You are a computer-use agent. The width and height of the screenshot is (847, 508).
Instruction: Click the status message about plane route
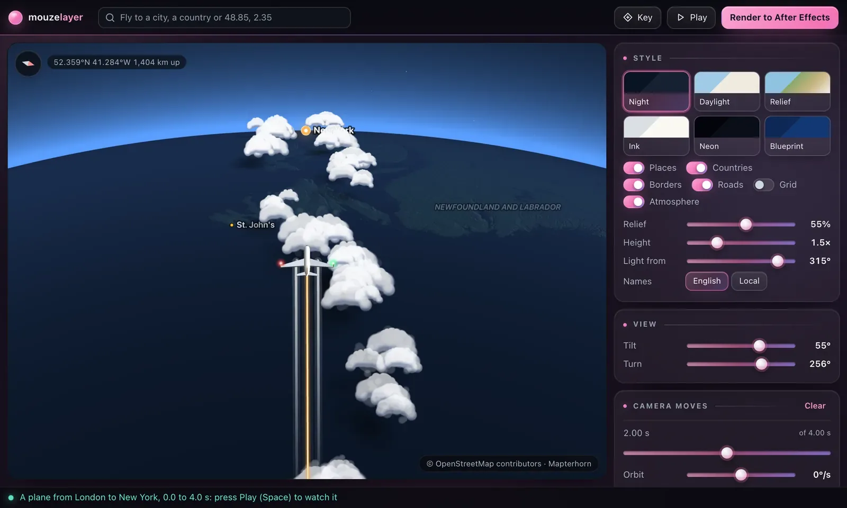click(x=178, y=497)
